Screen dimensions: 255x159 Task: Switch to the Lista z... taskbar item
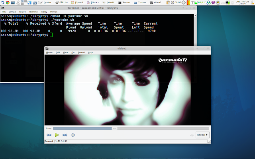[x=94, y=2]
